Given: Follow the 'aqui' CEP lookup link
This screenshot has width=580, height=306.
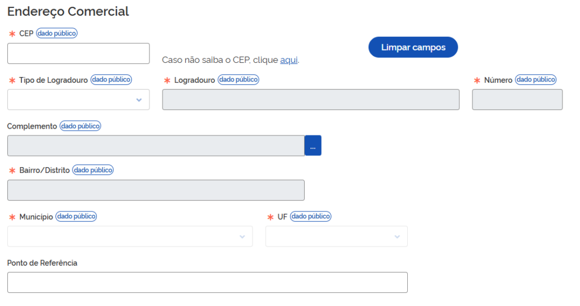Looking at the screenshot, I should point(289,60).
